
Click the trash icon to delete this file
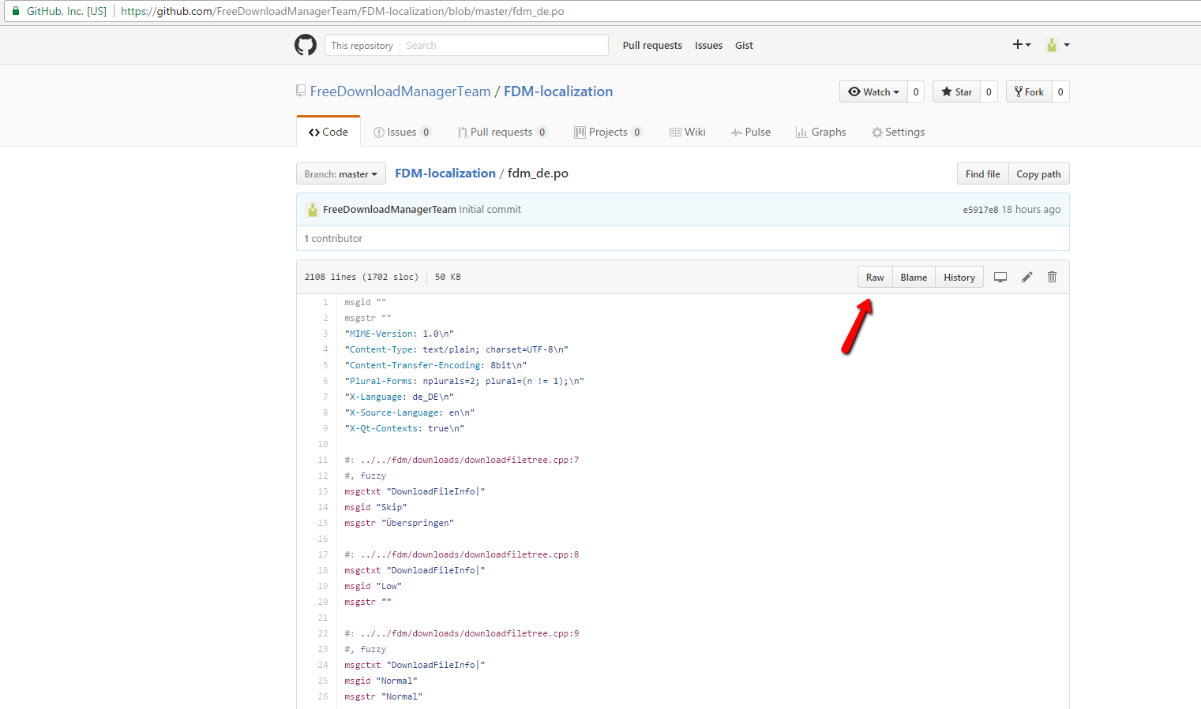coord(1052,277)
